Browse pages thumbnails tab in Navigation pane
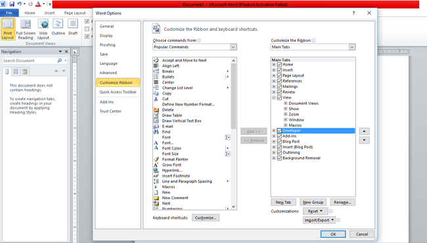Viewport: 427px width, 243px height. (16, 71)
